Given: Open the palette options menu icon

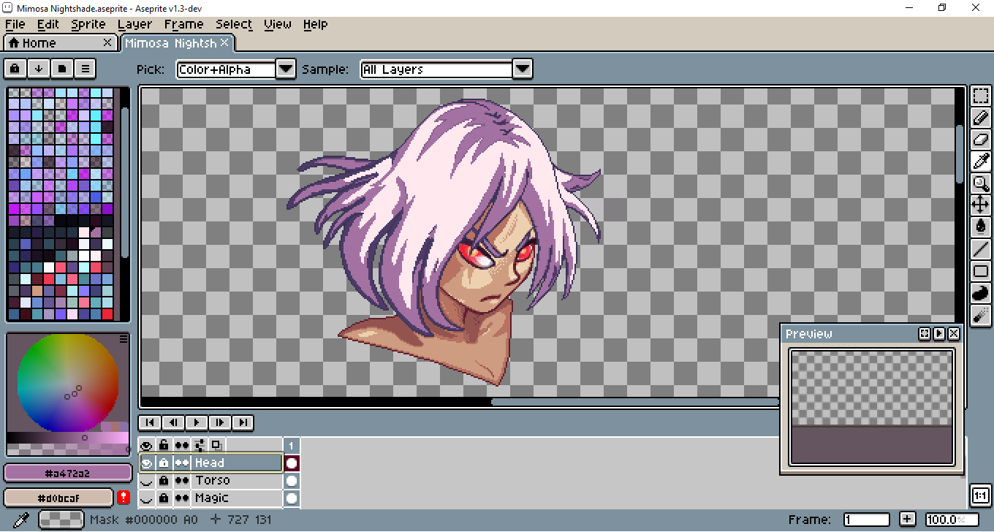Looking at the screenshot, I should [x=86, y=69].
